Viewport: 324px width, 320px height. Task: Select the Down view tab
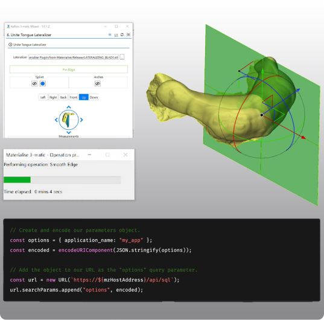tap(94, 97)
